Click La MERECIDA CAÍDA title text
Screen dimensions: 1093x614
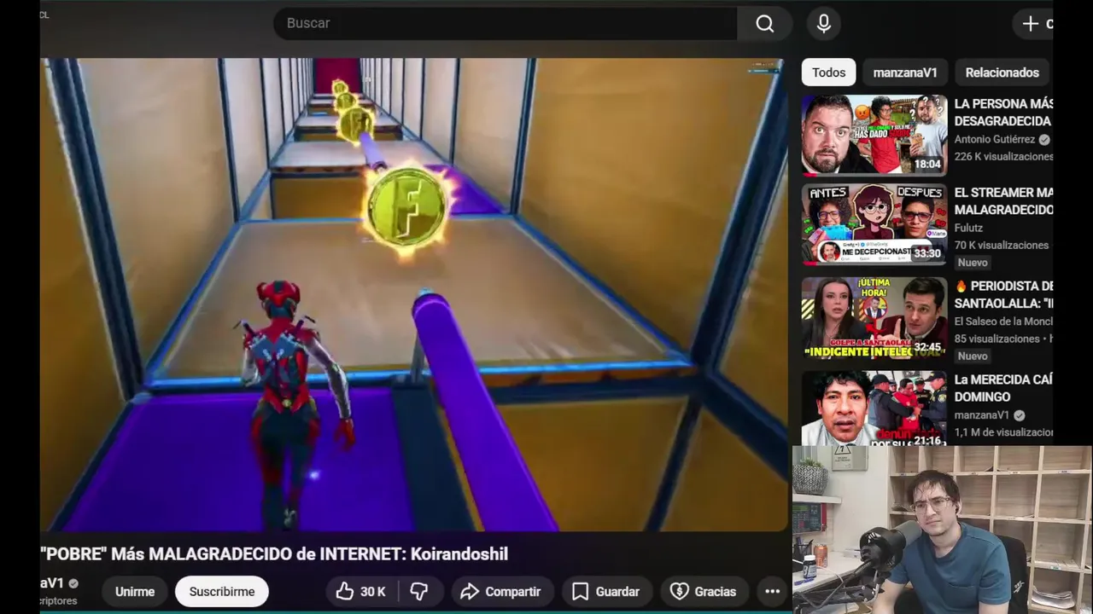(1003, 388)
